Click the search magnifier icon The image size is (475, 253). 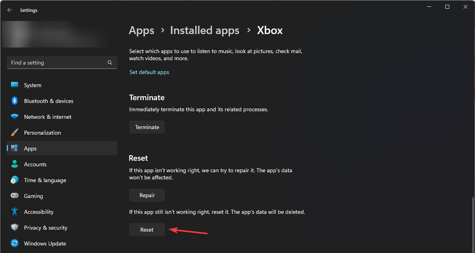pos(110,63)
